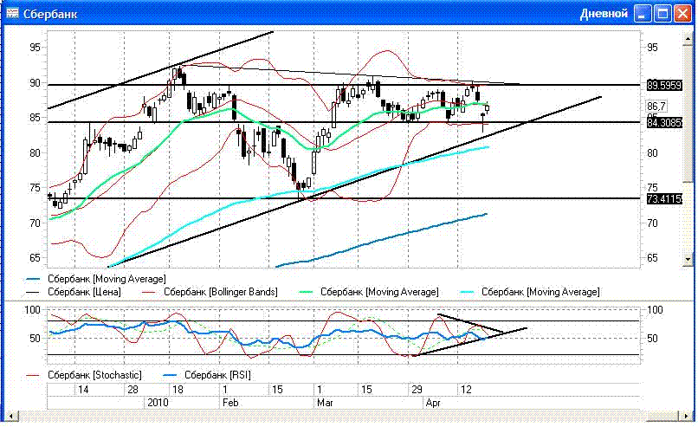
Task: Click the Сбербанк title text in title bar
Action: click(x=50, y=14)
